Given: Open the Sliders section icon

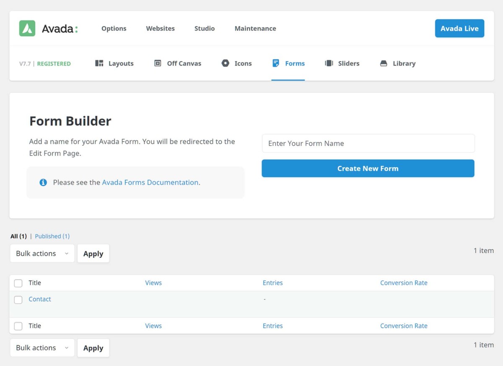Looking at the screenshot, I should coord(329,63).
